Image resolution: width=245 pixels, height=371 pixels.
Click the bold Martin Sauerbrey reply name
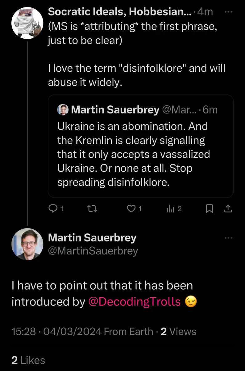click(92, 238)
